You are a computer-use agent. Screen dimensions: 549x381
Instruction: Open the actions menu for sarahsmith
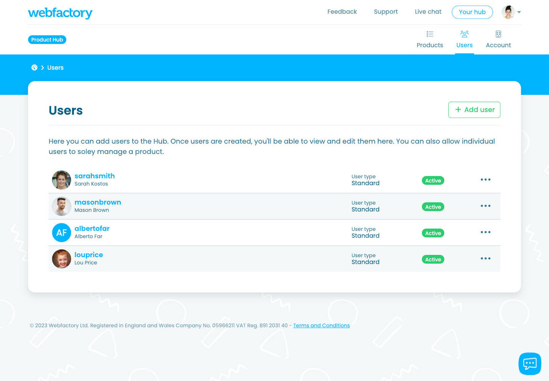coord(486,179)
